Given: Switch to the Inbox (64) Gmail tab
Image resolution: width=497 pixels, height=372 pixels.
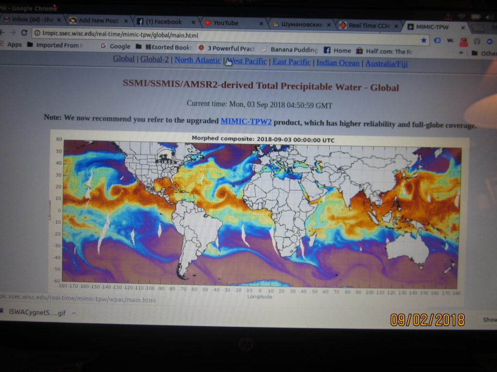Looking at the screenshot, I should click(30, 20).
